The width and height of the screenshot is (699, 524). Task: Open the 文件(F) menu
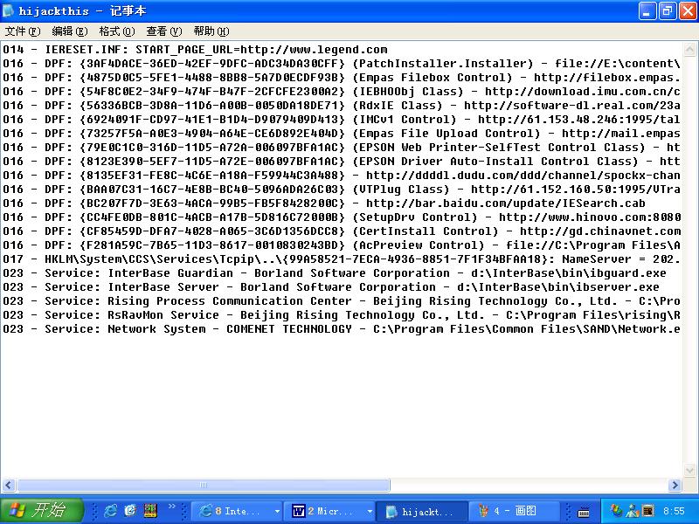(23, 31)
